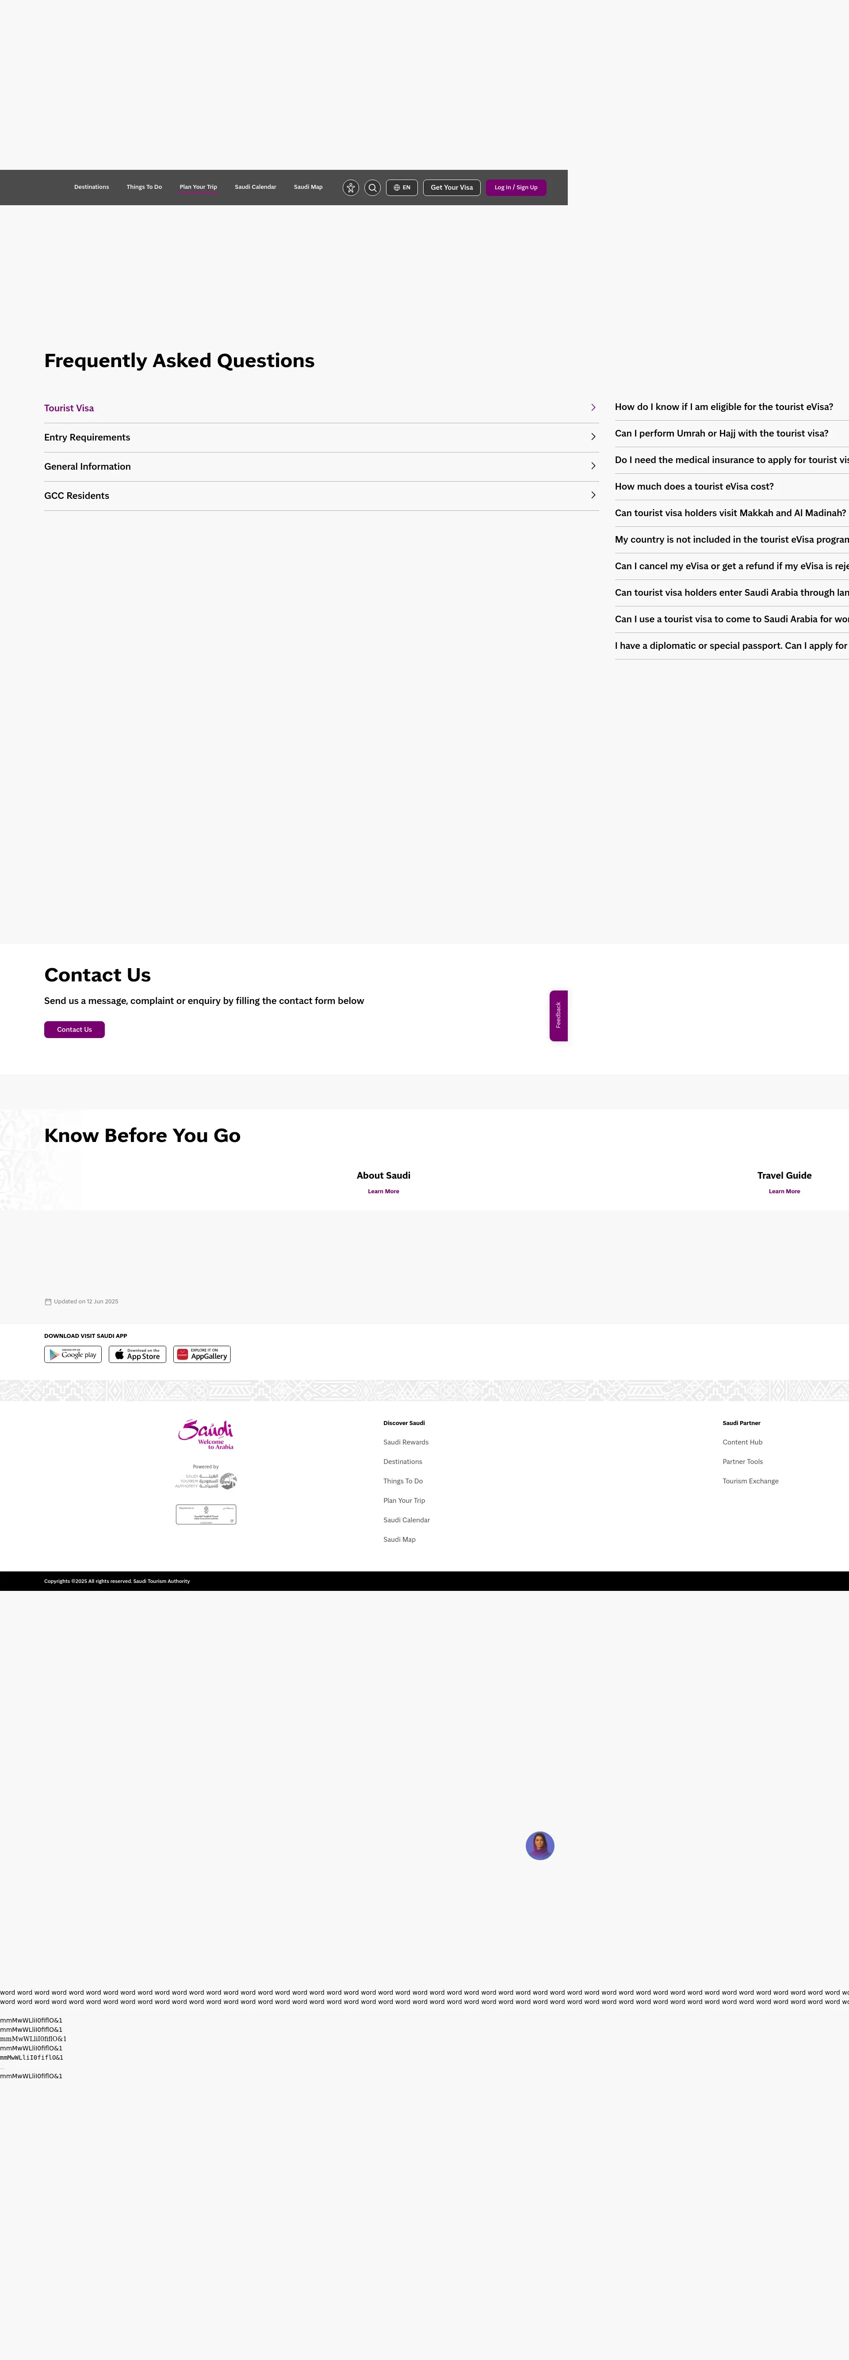Click the Log In / Sign Up button
Screen dimensions: 849x2360
(x=516, y=188)
